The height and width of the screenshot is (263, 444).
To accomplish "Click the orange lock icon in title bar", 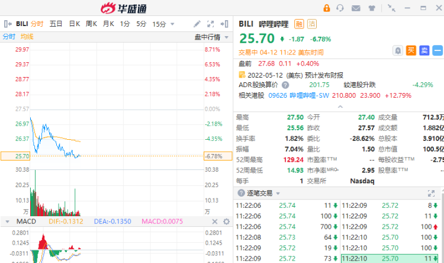I will coord(326,8).
